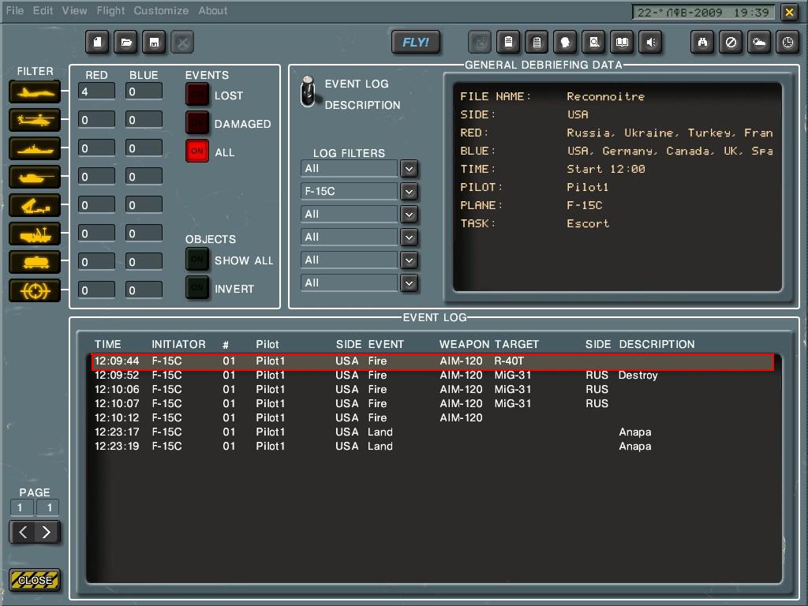Toggle the LOST events filter
This screenshot has width=808, height=606.
tap(197, 94)
